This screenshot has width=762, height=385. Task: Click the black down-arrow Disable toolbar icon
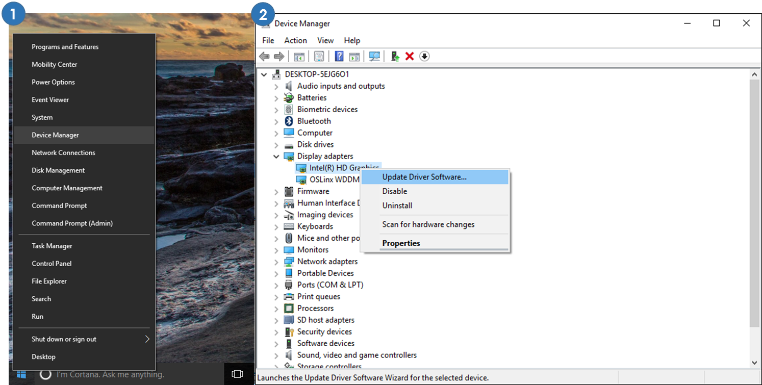(424, 56)
